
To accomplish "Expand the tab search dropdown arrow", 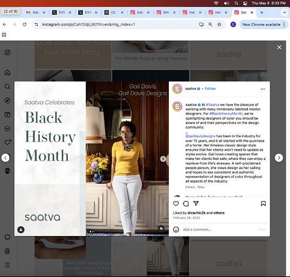I will click(284, 12).
